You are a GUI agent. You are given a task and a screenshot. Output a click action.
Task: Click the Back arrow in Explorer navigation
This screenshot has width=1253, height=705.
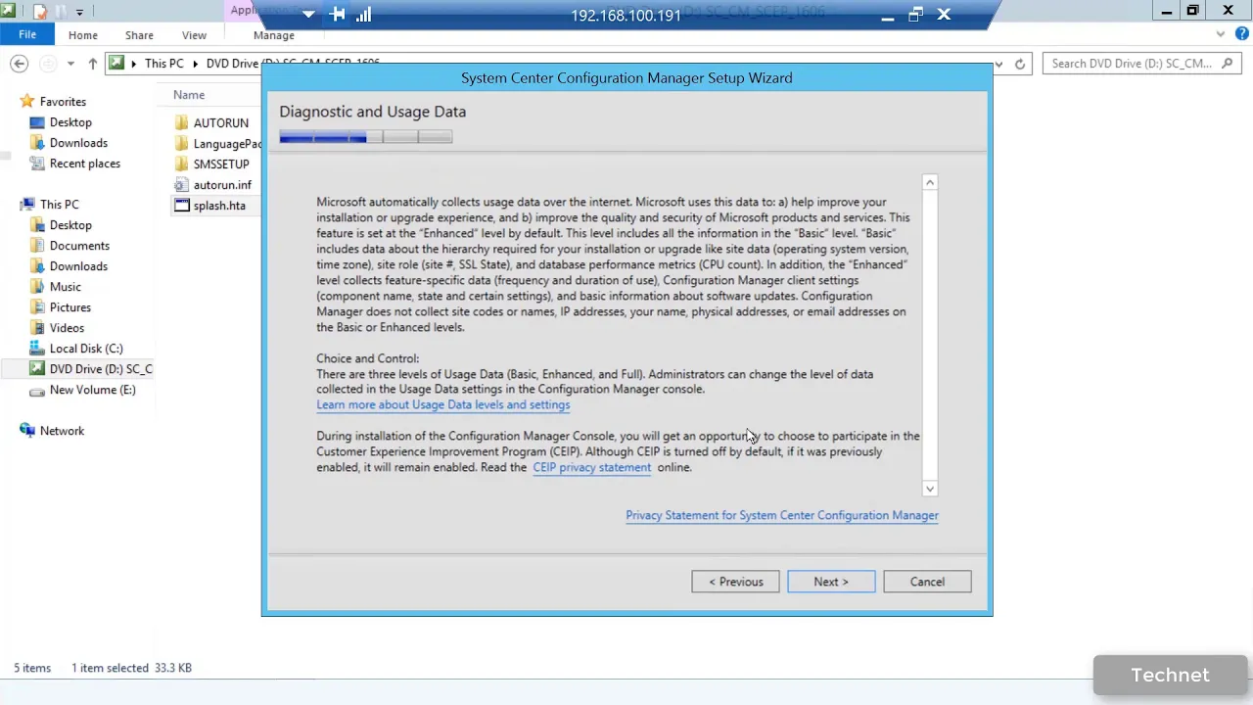pyautogui.click(x=19, y=64)
